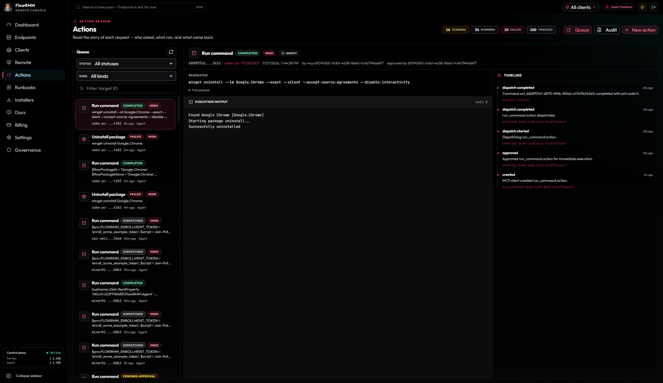Viewport: 663px width, 383px height.
Task: Click the sign out icon
Action: [654, 7]
